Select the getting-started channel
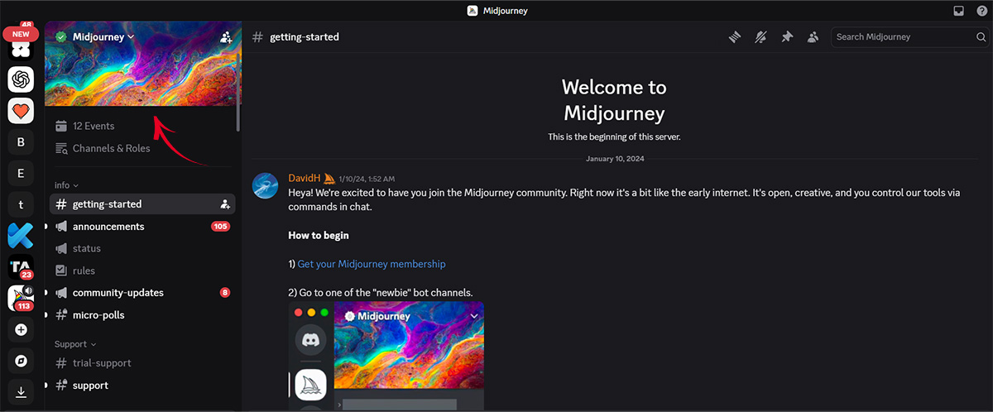 pos(142,204)
